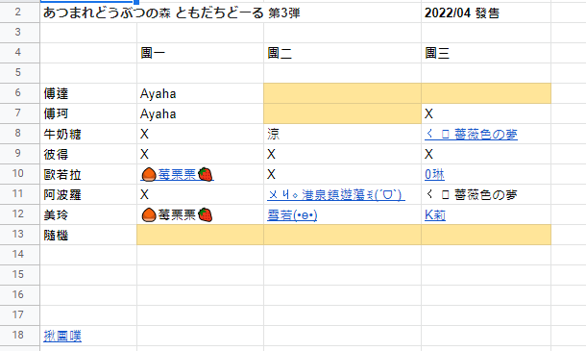Open the blue 薔薇色の夢 link in row 8

471,134
